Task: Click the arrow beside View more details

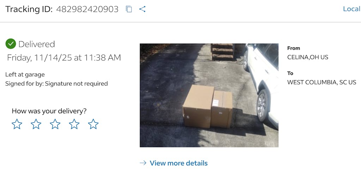Action: pos(143,163)
